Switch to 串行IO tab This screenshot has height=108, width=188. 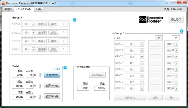click(x=8, y=9)
